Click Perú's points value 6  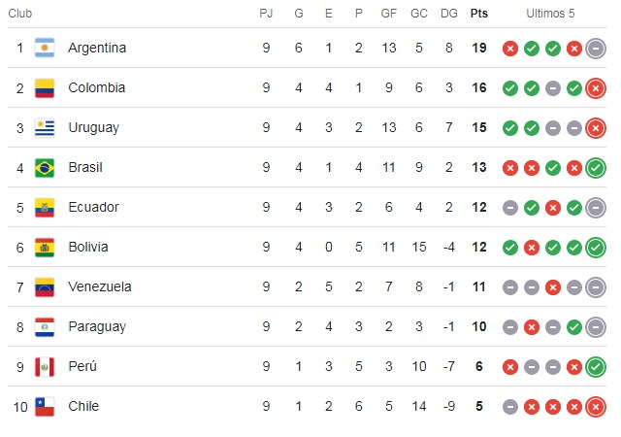(478, 366)
